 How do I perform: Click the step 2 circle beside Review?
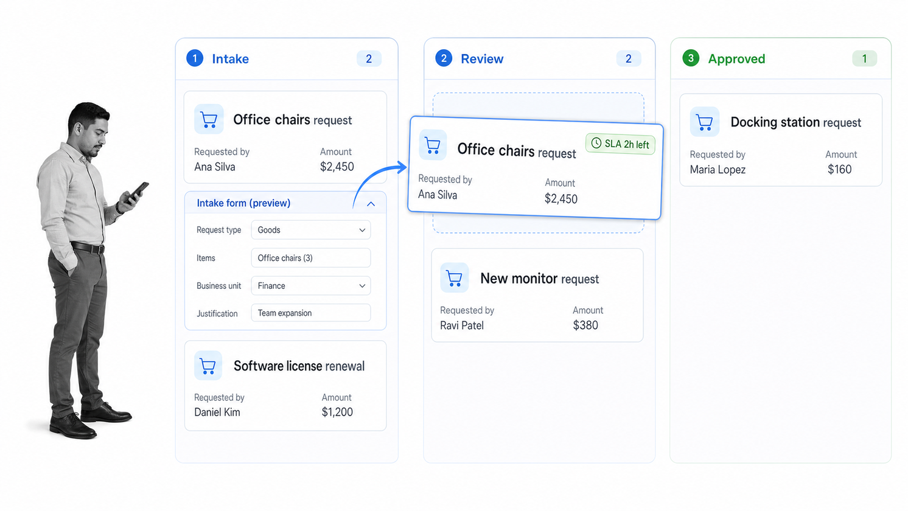[x=444, y=58]
